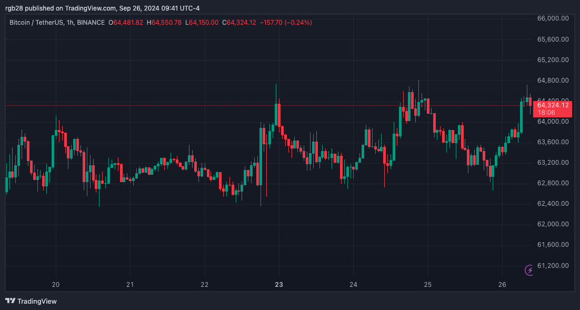
Task: Click the red 64,324.12 current price label
Action: (553, 105)
